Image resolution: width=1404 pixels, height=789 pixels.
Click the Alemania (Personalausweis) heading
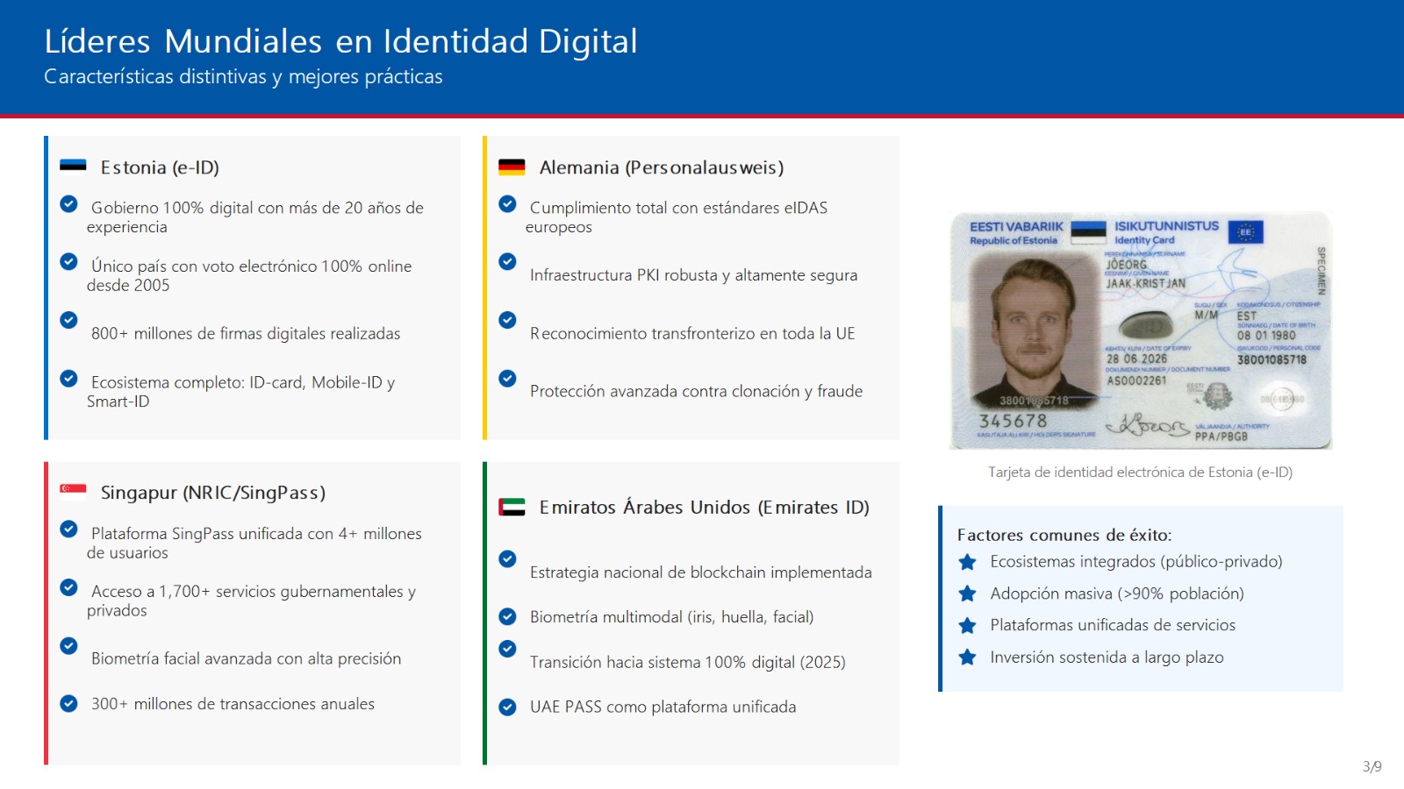pos(662,167)
